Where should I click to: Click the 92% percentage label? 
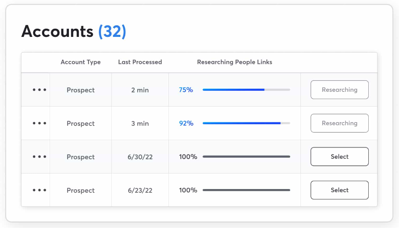pos(186,123)
